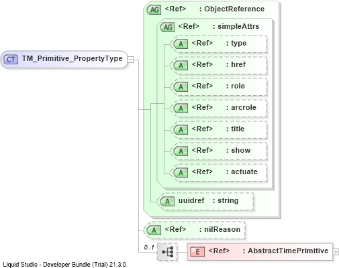The image size is (339, 268).
Task: Select the ': title' attribute text
Action: pos(235,129)
